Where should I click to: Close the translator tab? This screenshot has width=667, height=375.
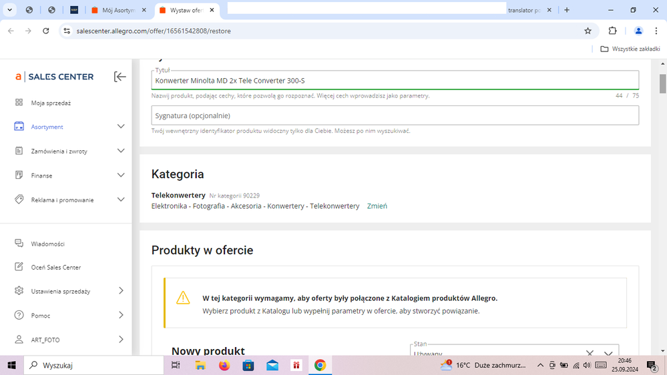[x=549, y=10]
